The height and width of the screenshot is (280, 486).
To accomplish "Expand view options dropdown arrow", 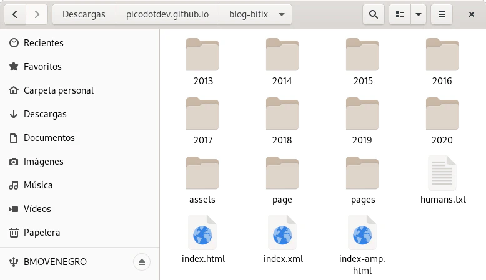I will coord(418,14).
